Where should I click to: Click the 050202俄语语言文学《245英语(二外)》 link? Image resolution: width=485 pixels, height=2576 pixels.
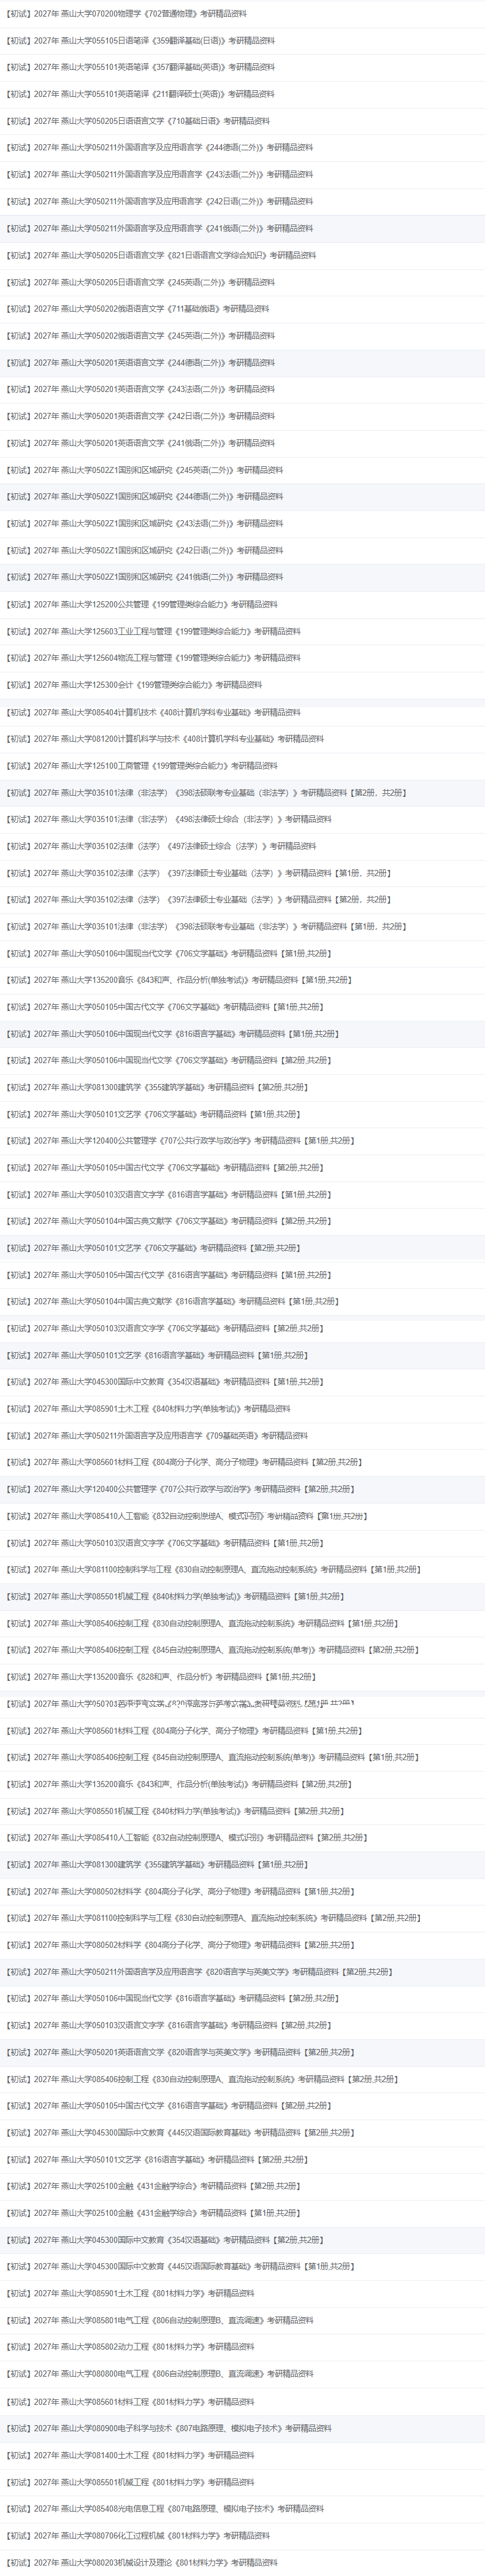click(x=141, y=336)
